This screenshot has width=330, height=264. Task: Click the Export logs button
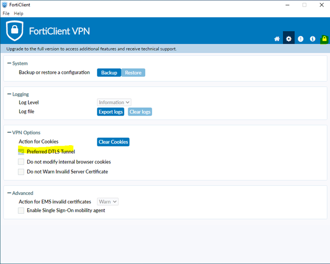click(110, 112)
